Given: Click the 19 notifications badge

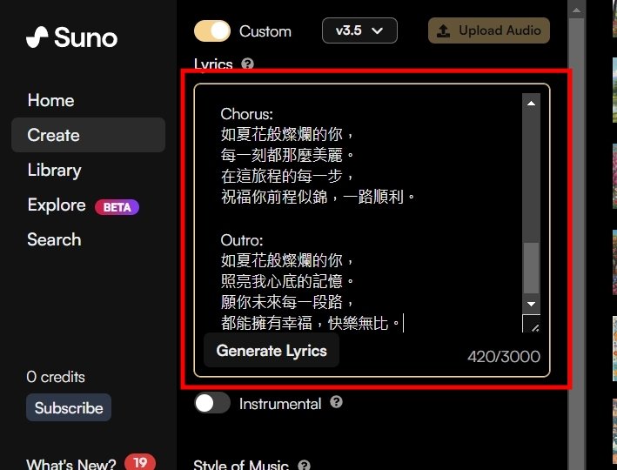Looking at the screenshot, I should pos(140,462).
